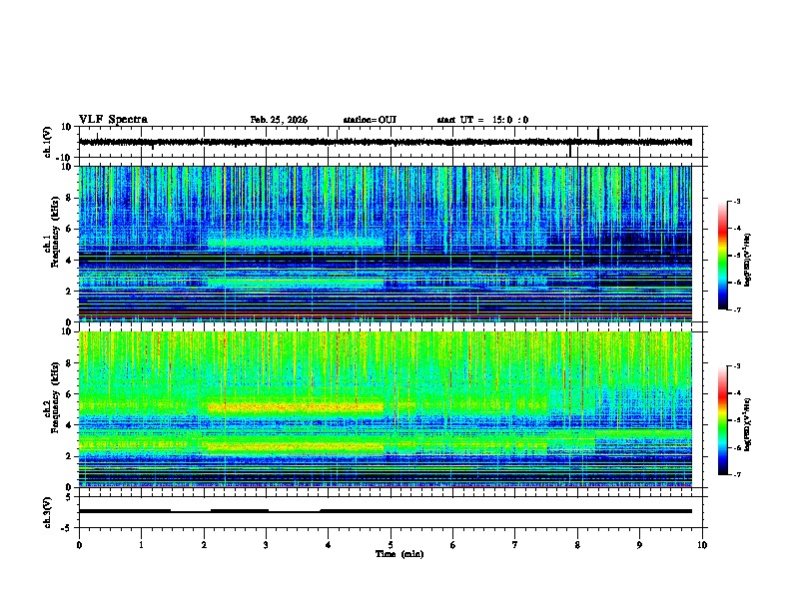Click the 4 kHz tick on ch.2 frequency axis
791x611 pixels.
point(69,425)
